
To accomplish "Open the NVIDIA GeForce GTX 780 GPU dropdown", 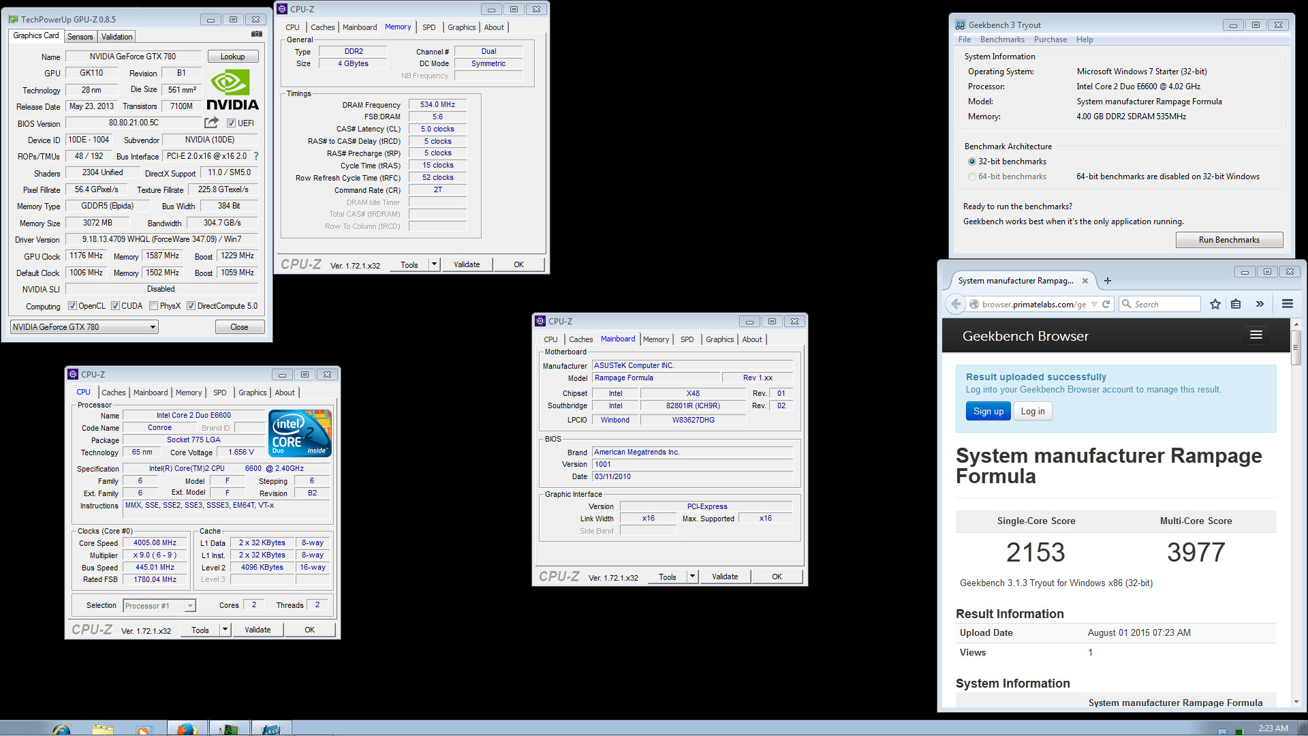I will (x=84, y=327).
